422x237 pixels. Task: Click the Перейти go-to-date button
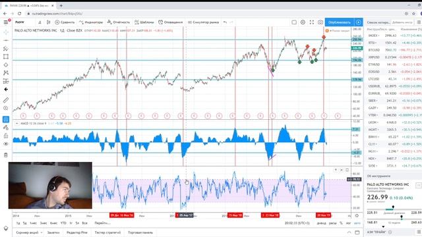coord(103,223)
